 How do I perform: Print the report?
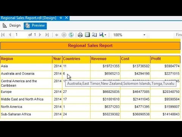click(80, 35)
